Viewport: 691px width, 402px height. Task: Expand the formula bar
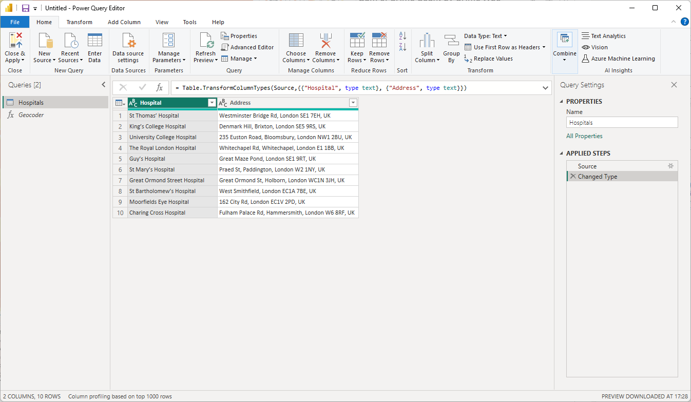pos(545,88)
